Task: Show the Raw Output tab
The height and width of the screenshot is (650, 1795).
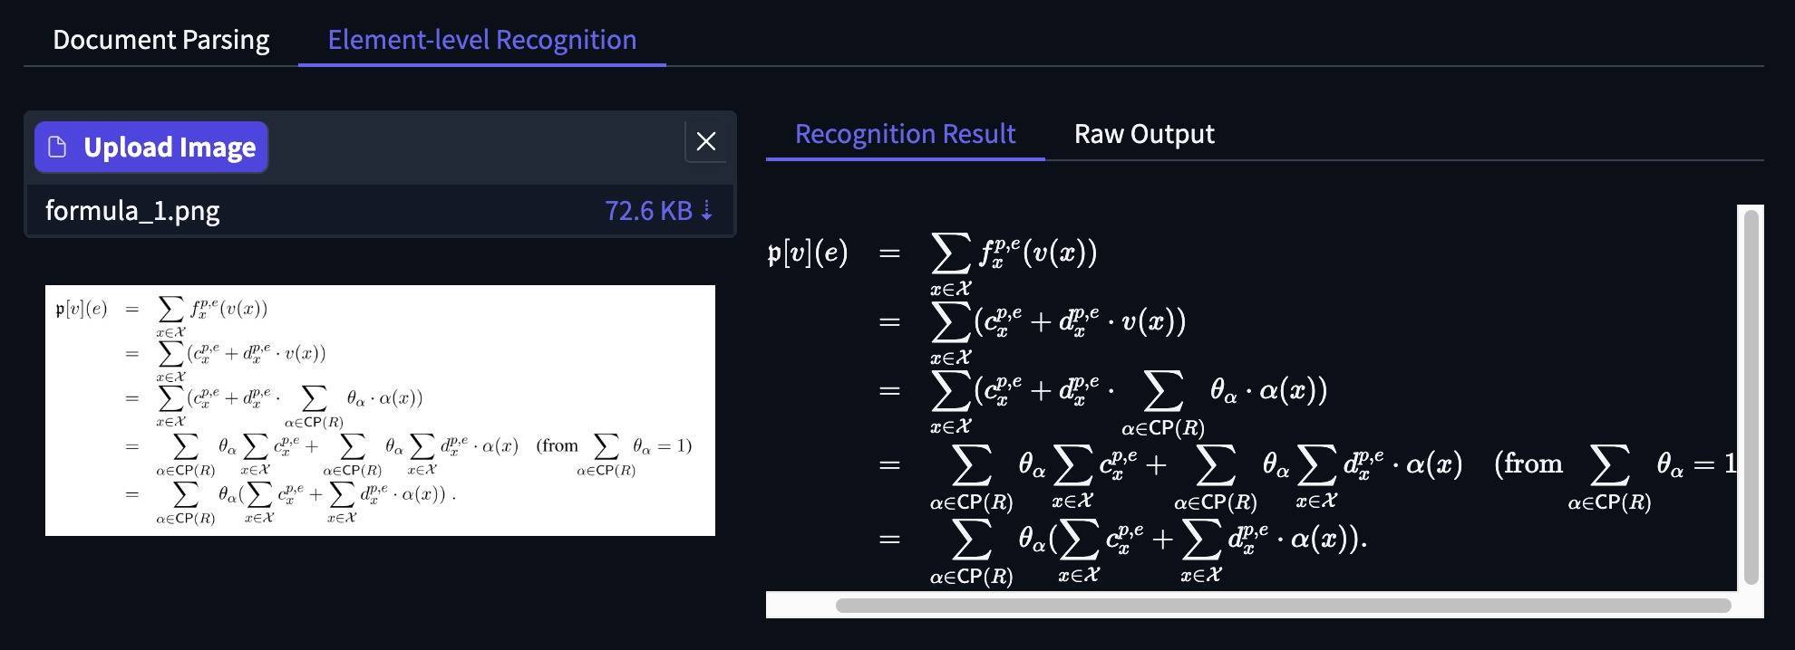Action: [x=1143, y=134]
